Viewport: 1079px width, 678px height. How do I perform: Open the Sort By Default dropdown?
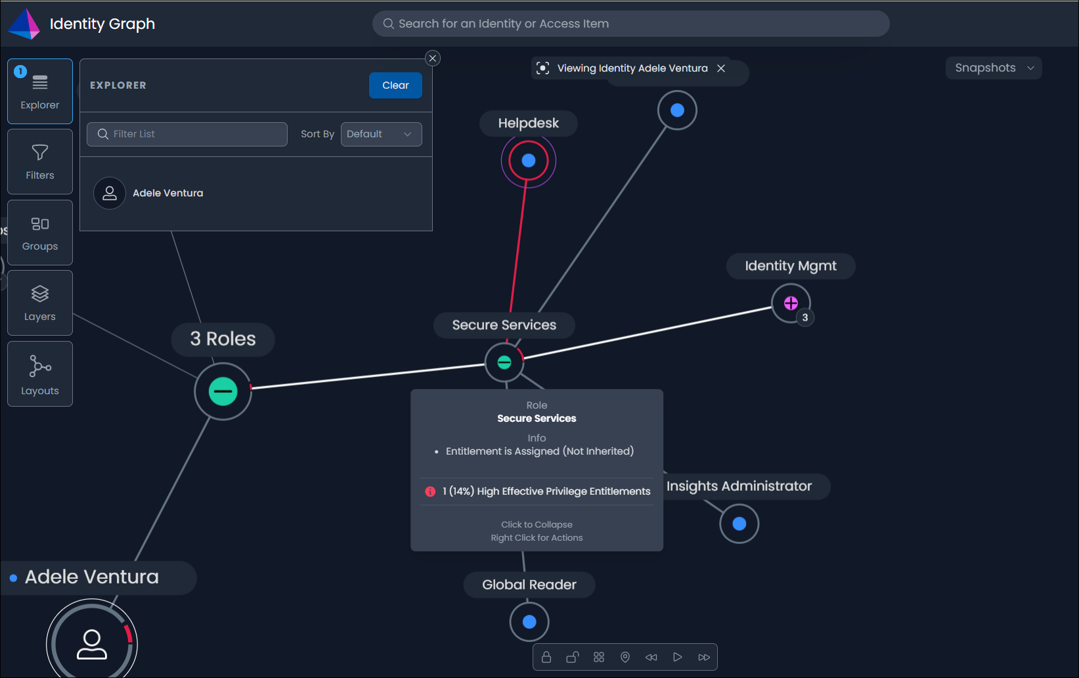click(x=381, y=134)
